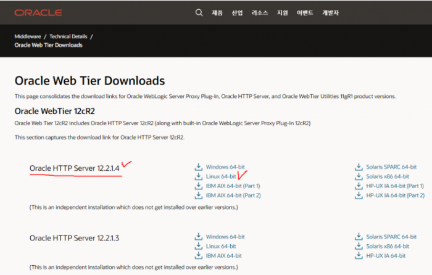Download HP-UX IA 64-bit (Part 2) link

coord(396,195)
